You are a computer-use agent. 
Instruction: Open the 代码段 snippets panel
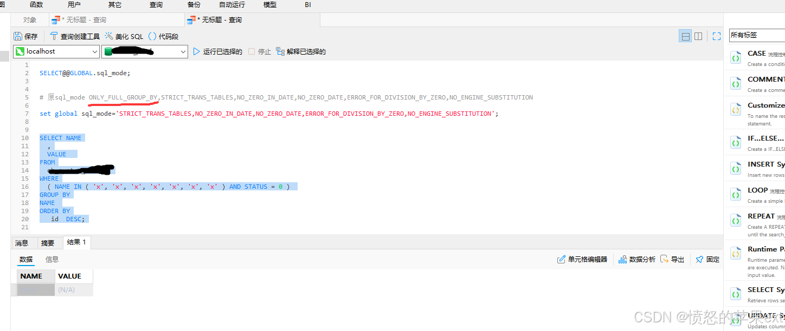click(x=163, y=36)
